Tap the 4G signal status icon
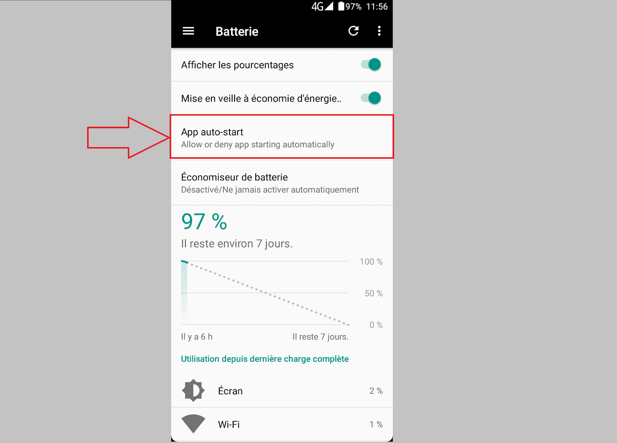The image size is (617, 443). tap(322, 6)
